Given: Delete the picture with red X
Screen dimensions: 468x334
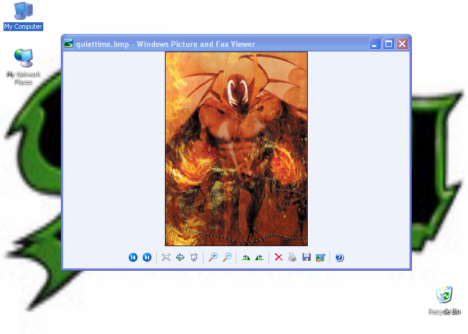Looking at the screenshot, I should click(x=278, y=257).
